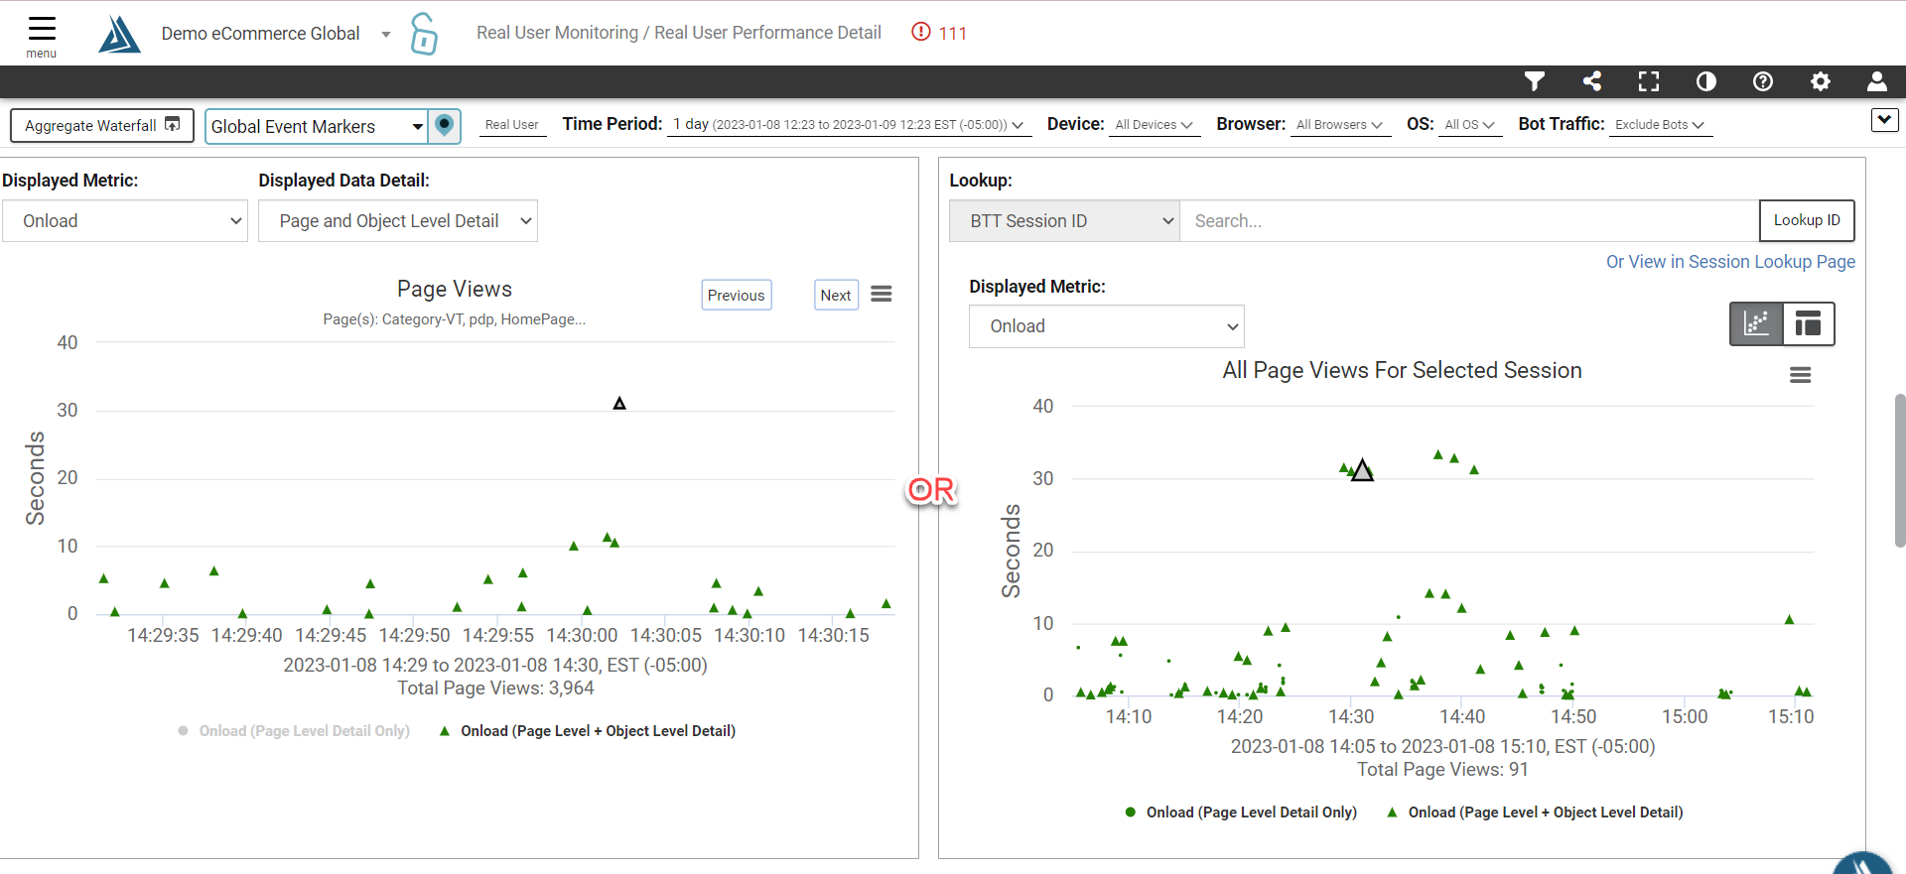1906x874 pixels.
Task: Open the filter funnel icon
Action: [x=1535, y=81]
